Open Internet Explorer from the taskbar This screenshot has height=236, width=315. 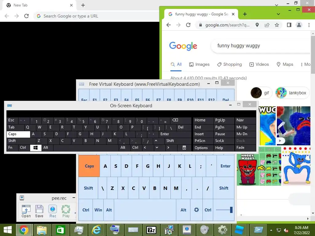pyautogui.click(x=96, y=230)
